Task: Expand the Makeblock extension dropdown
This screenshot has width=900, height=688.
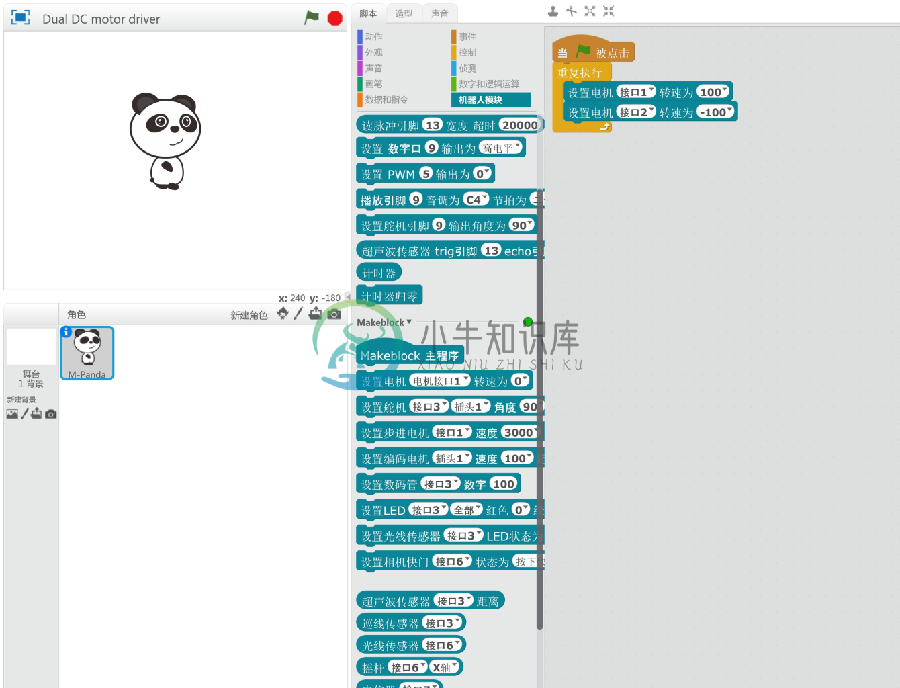Action: pos(384,322)
